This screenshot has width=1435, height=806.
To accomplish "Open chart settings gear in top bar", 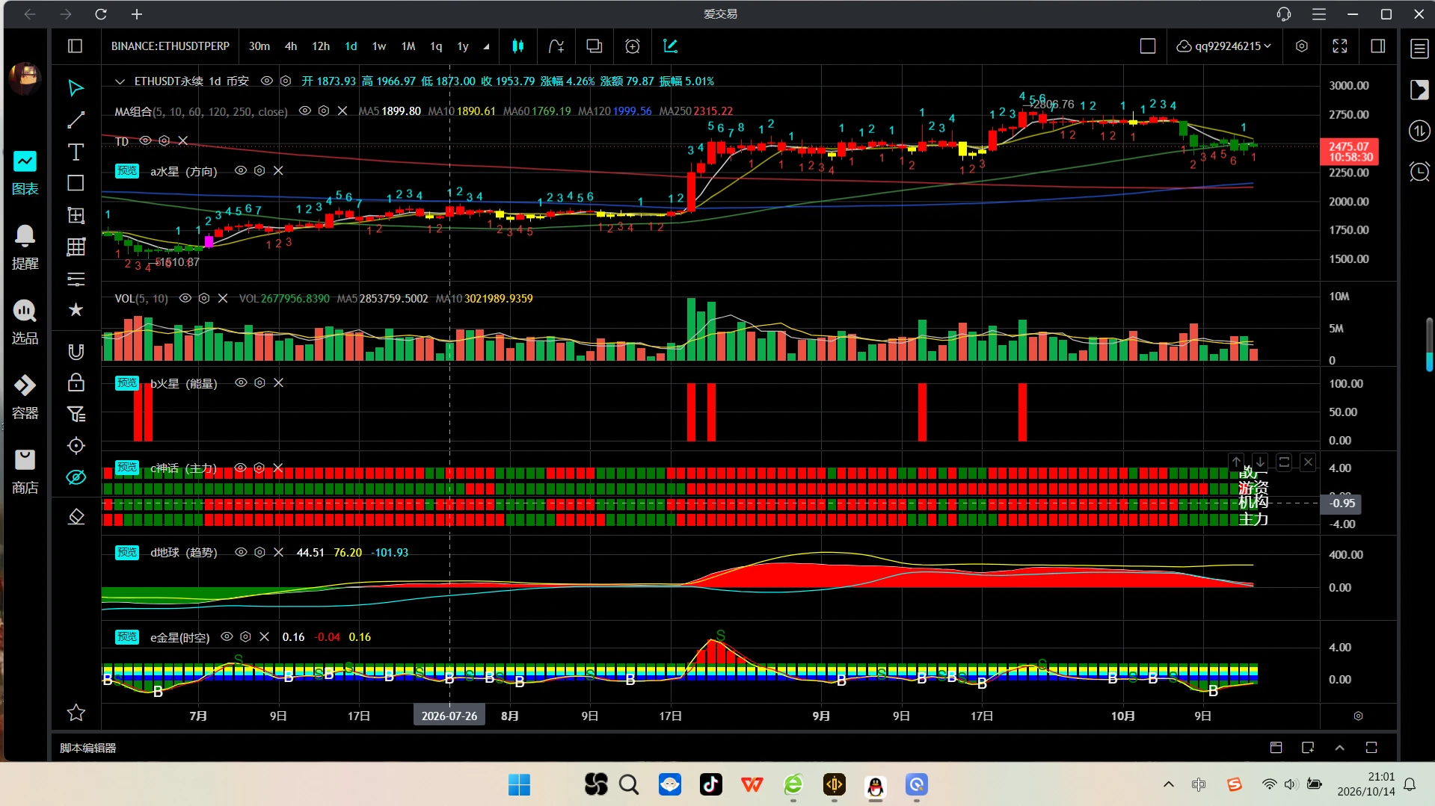I will coord(1302,46).
